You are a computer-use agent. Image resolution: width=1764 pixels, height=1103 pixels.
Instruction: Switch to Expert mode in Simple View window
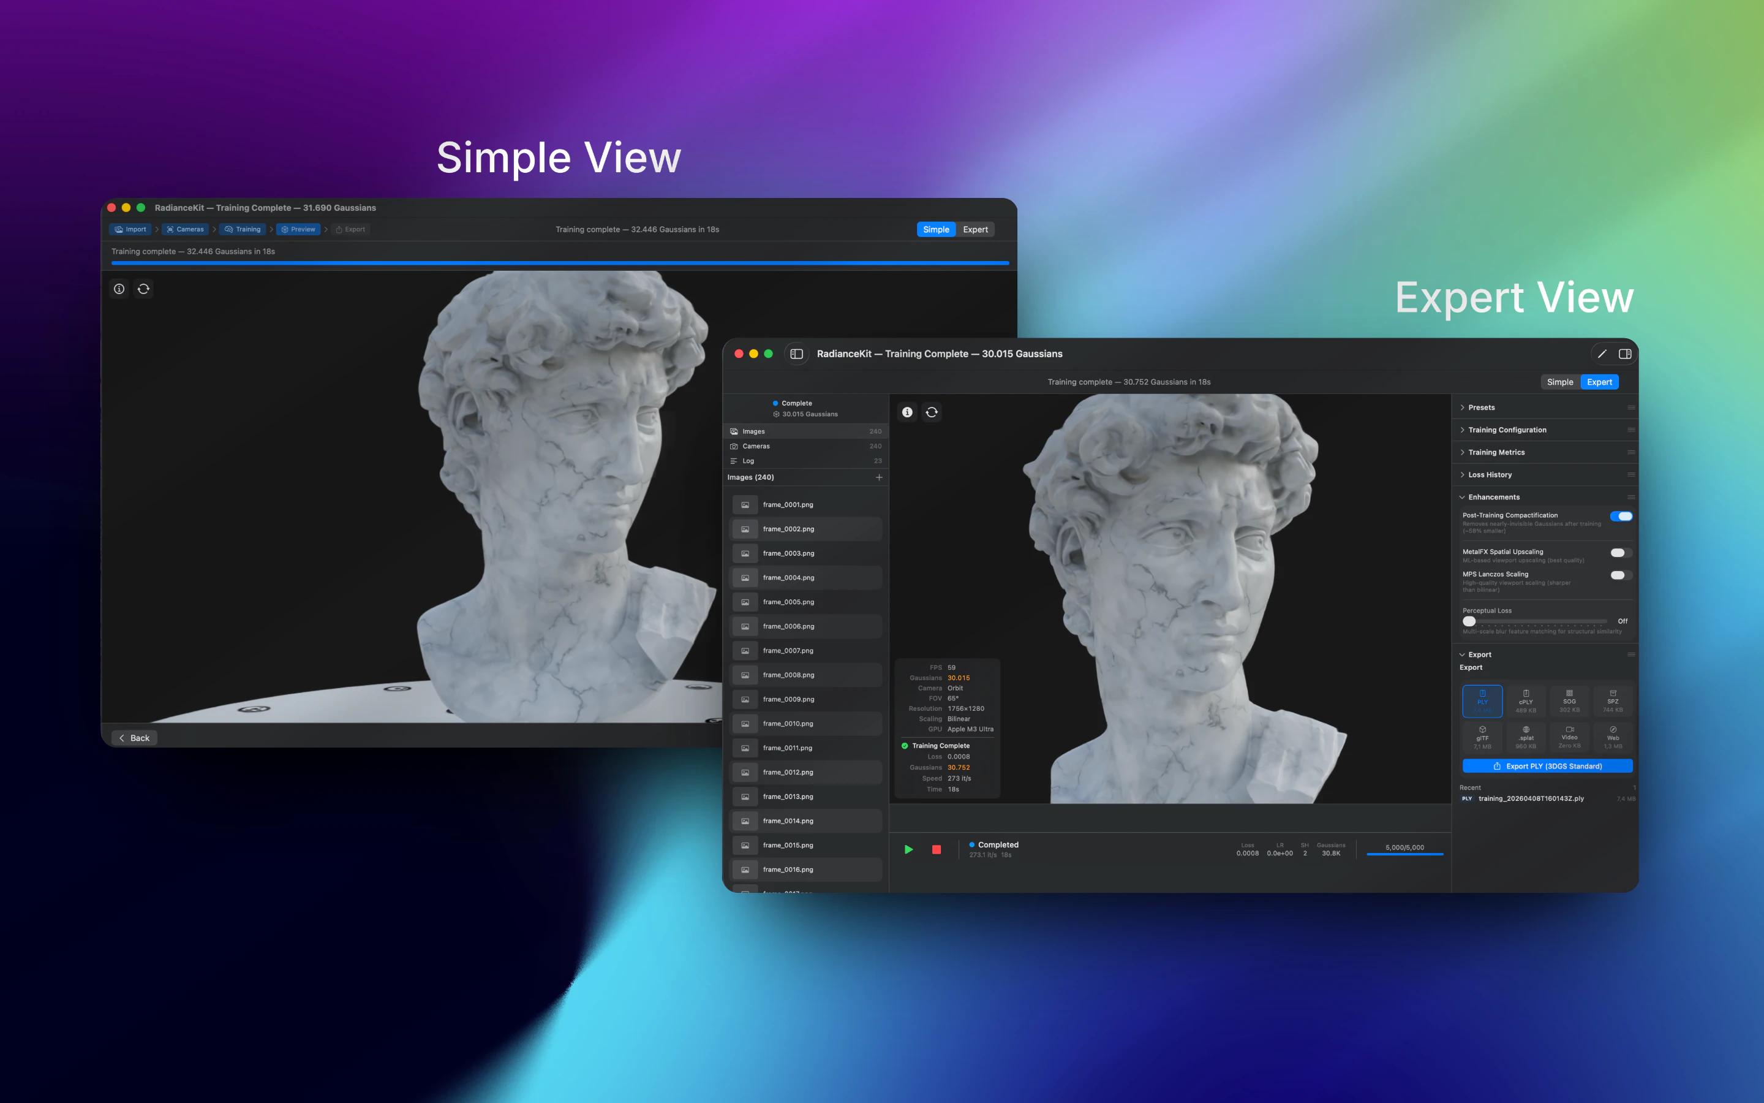(x=975, y=230)
